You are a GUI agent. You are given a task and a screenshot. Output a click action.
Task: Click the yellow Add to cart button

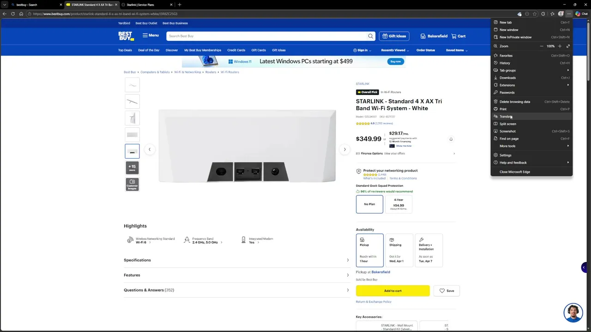tap(393, 290)
